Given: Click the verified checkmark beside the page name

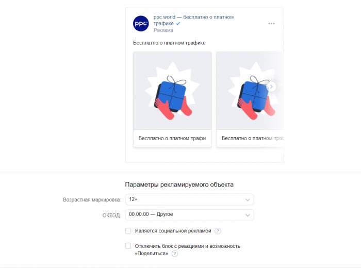Looking at the screenshot, I should pyautogui.click(x=178, y=24).
